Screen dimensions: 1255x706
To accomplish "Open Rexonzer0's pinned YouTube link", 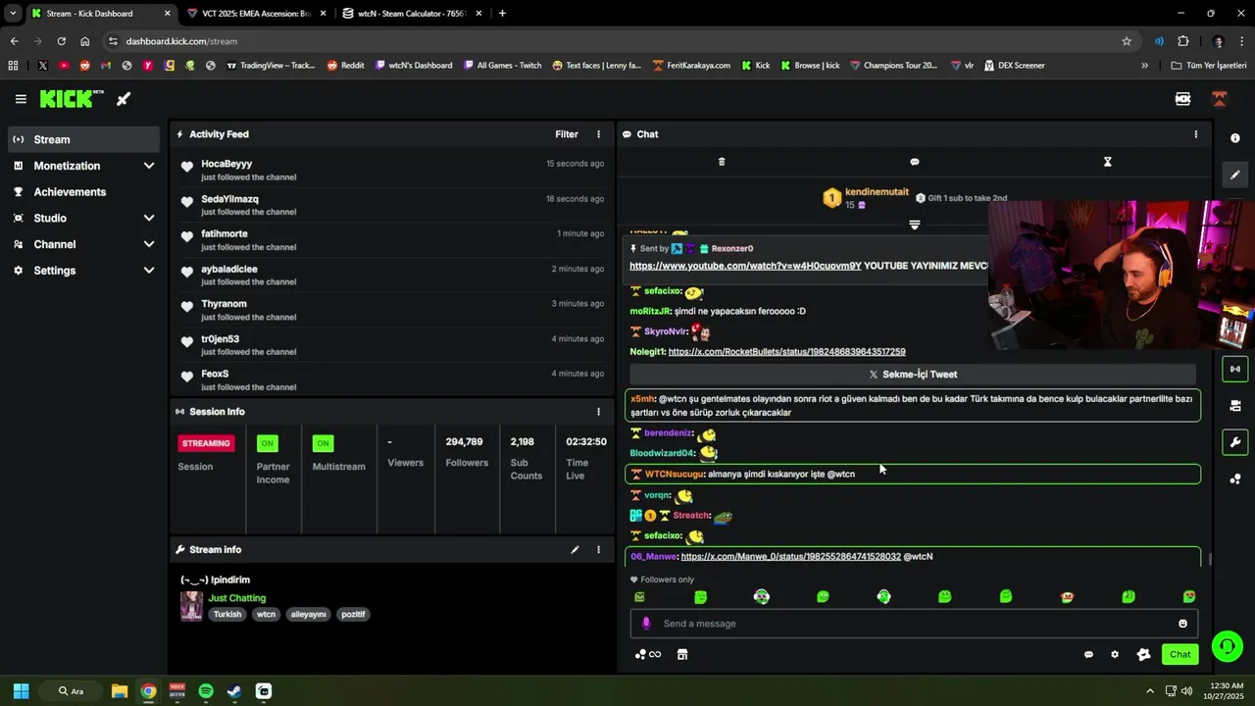I will 745,266.
